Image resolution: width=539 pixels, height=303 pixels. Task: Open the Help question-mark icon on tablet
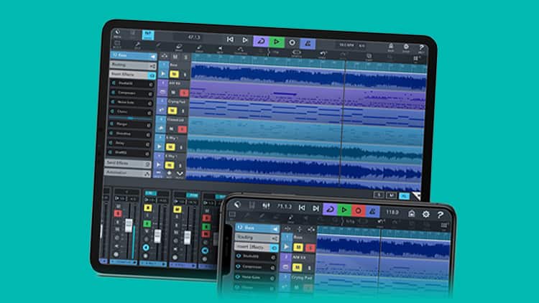(x=421, y=48)
